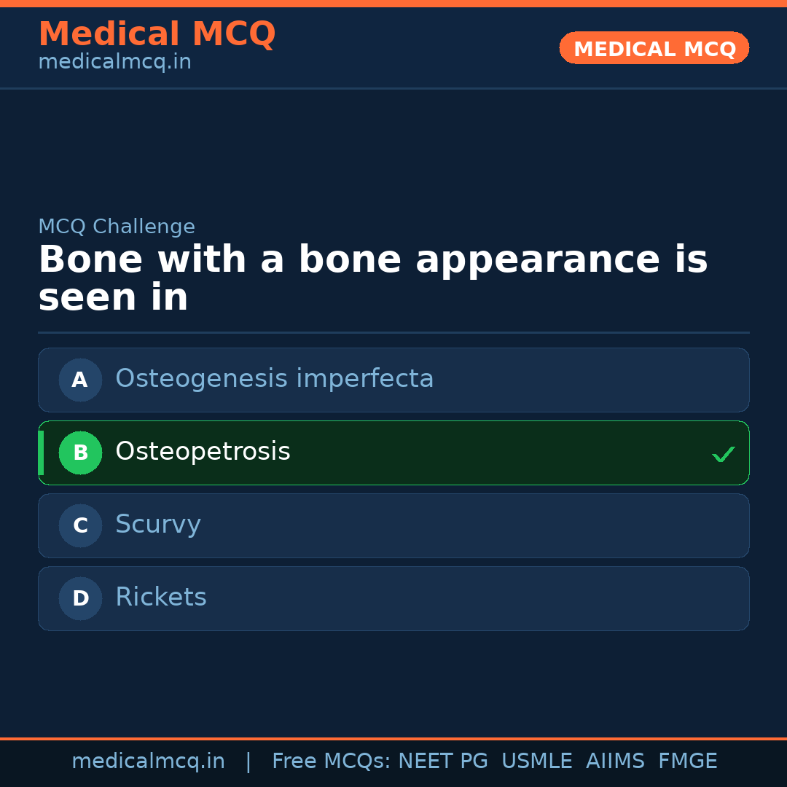Click the orange accent bar beside Osteopetrosis
787x787 pixels.
click(x=41, y=453)
